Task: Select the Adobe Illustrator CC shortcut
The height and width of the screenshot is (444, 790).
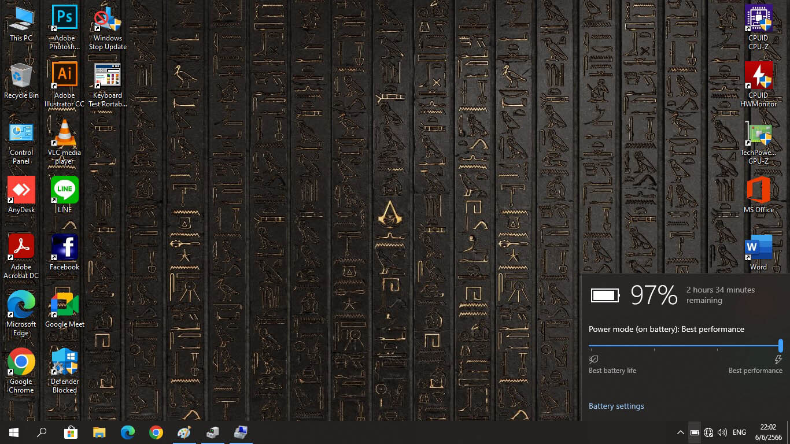Action: 65,85
